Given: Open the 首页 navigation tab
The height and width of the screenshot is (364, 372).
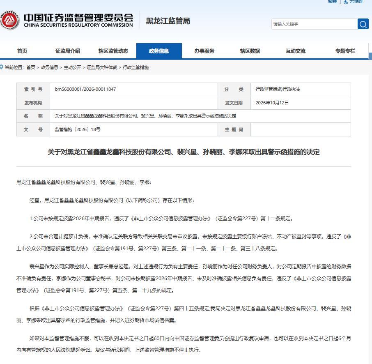Looking at the screenshot, I should [x=22, y=51].
